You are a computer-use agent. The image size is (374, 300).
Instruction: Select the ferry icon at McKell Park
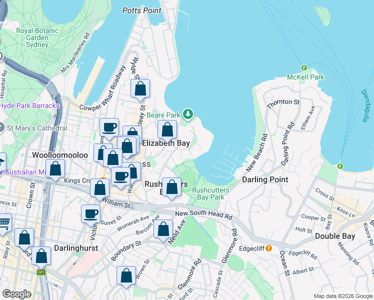304,67
